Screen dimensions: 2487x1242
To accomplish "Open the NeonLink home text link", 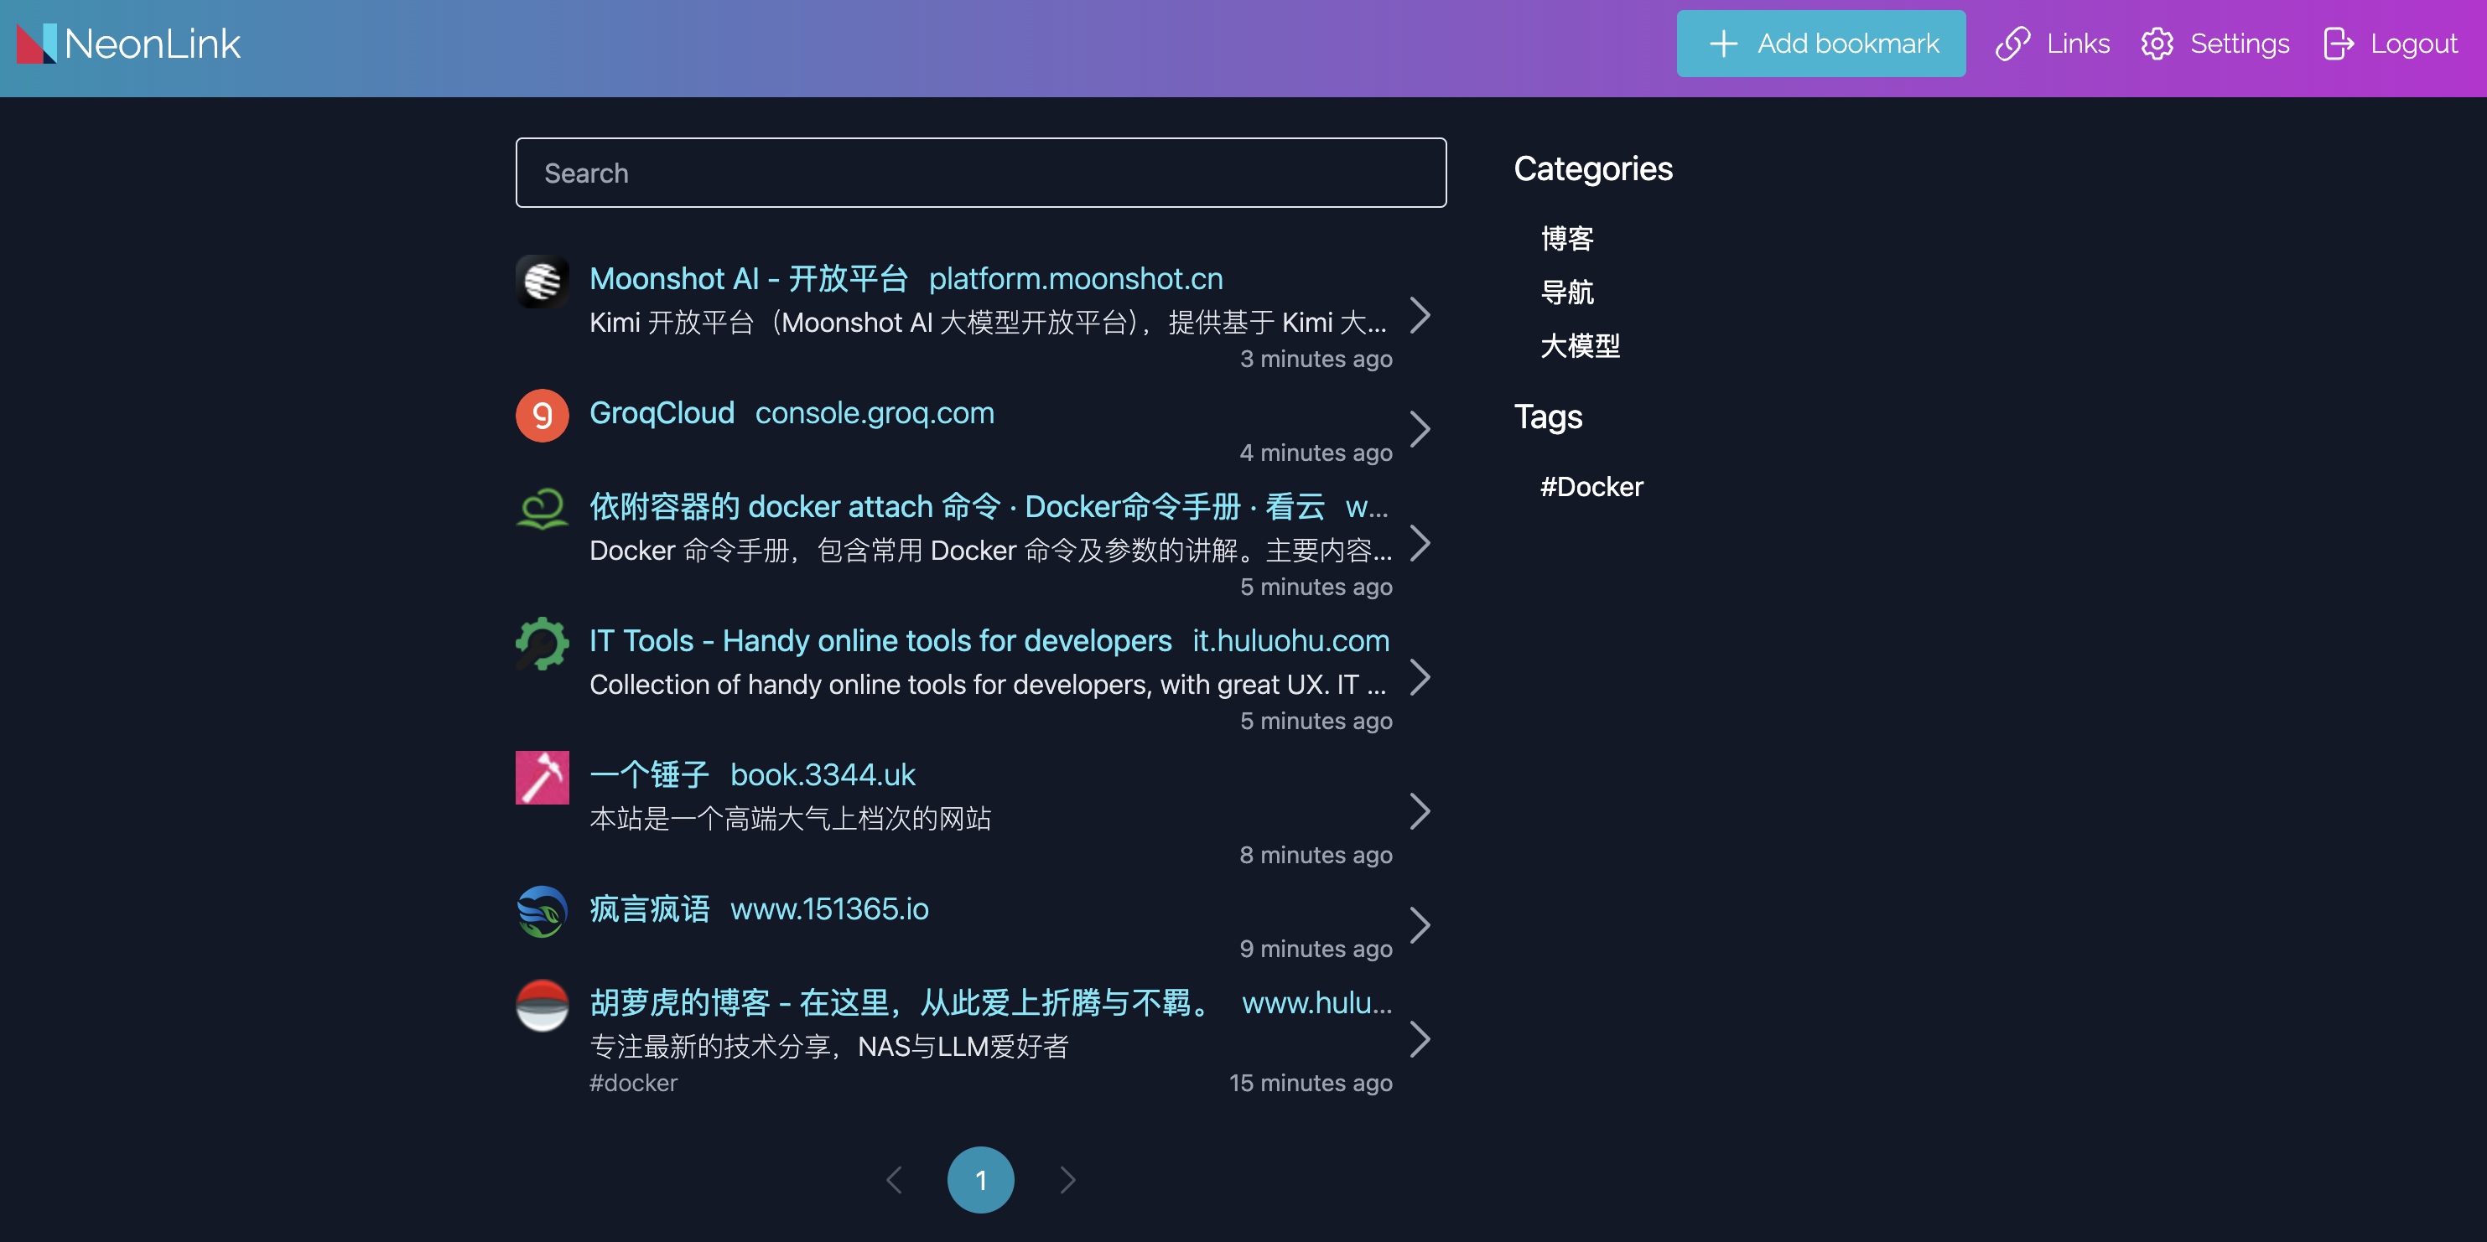I will [x=152, y=44].
